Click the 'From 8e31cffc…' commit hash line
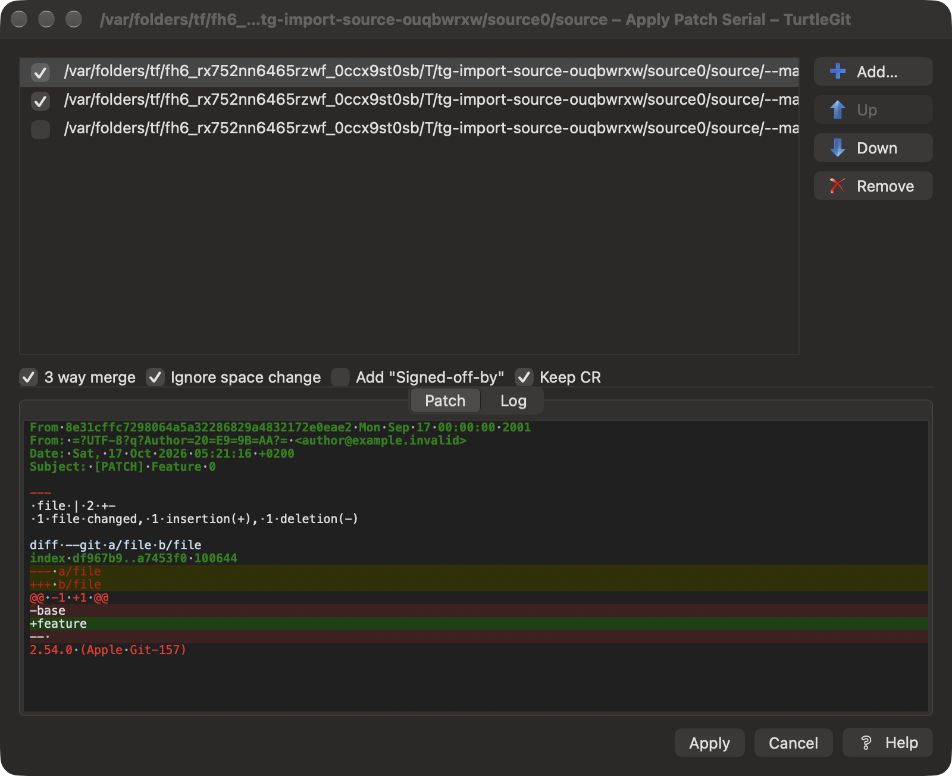Viewport: 952px width, 776px height. coord(280,427)
